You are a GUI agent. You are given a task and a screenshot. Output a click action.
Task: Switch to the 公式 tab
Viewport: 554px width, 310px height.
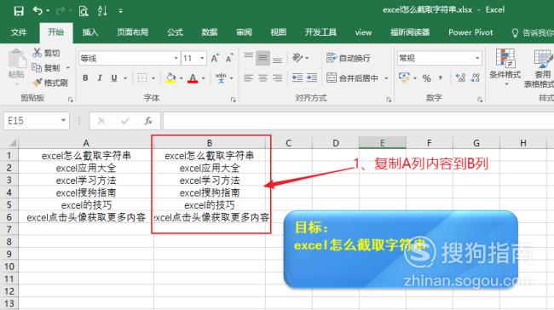[x=175, y=32]
